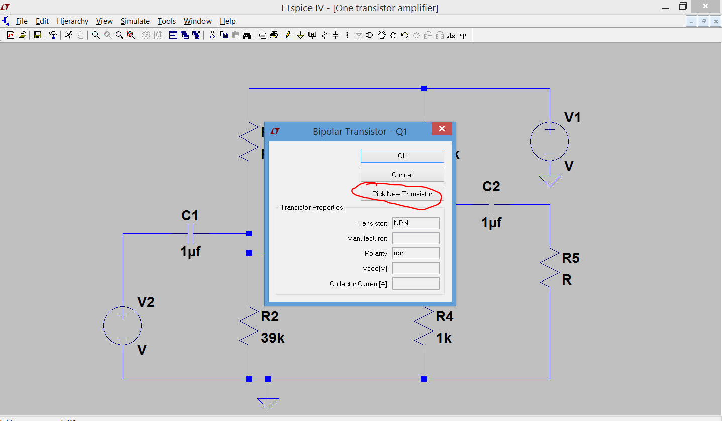Open the Simulate menu
The image size is (722, 421).
coord(135,21)
